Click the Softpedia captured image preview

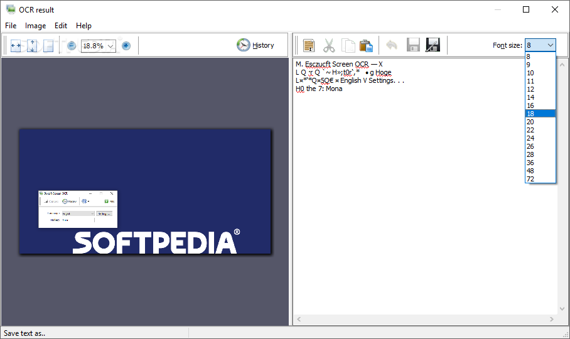click(x=145, y=191)
